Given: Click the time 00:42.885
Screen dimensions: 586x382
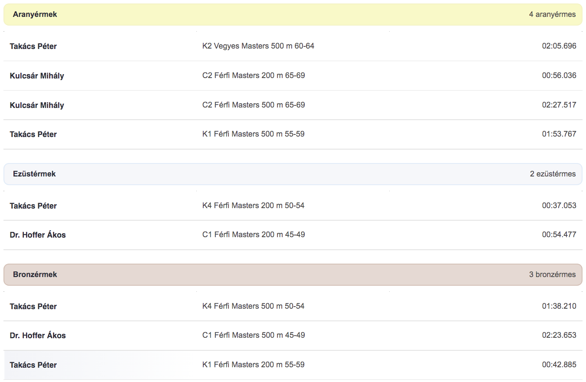Looking at the screenshot, I should [x=559, y=365].
